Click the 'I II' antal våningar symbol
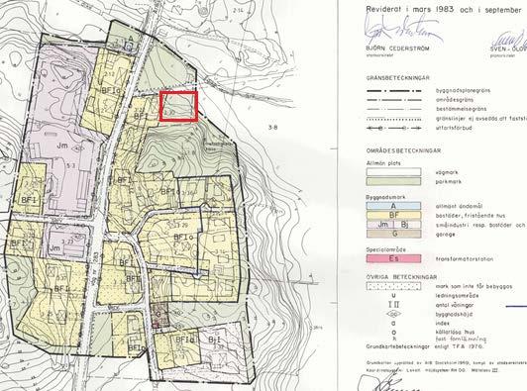This screenshot has width=527, height=391. [393, 305]
